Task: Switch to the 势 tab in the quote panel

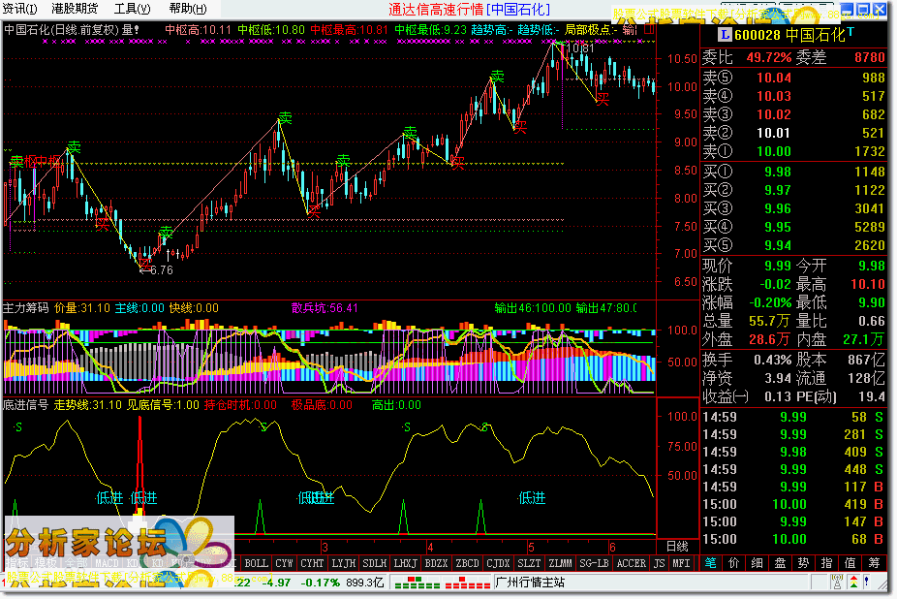Action: click(x=804, y=563)
